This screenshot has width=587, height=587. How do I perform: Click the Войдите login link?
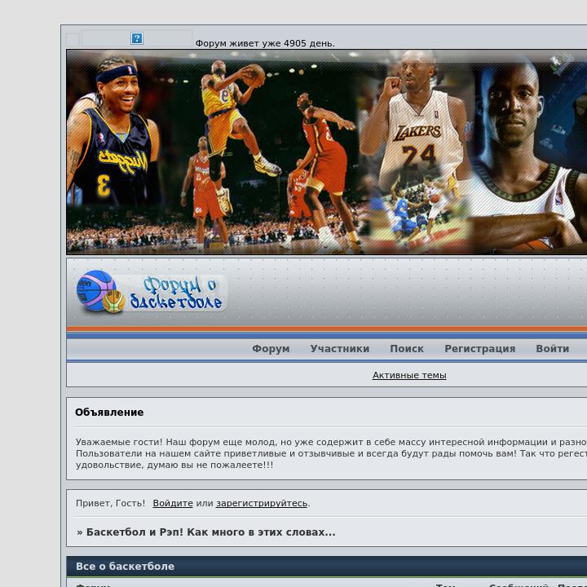coord(173,503)
